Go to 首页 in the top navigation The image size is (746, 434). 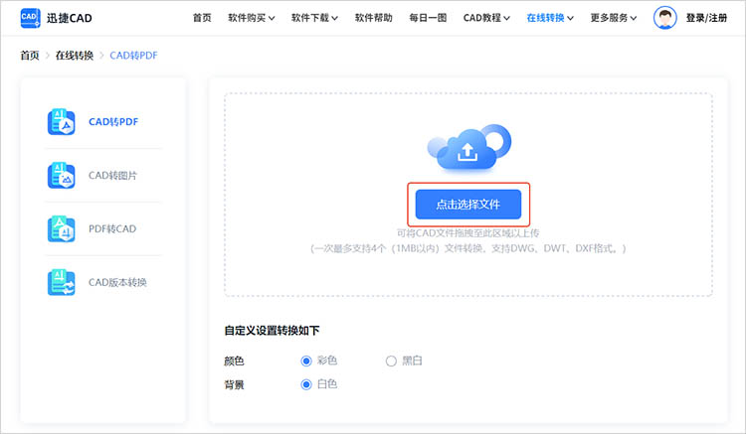(x=202, y=18)
